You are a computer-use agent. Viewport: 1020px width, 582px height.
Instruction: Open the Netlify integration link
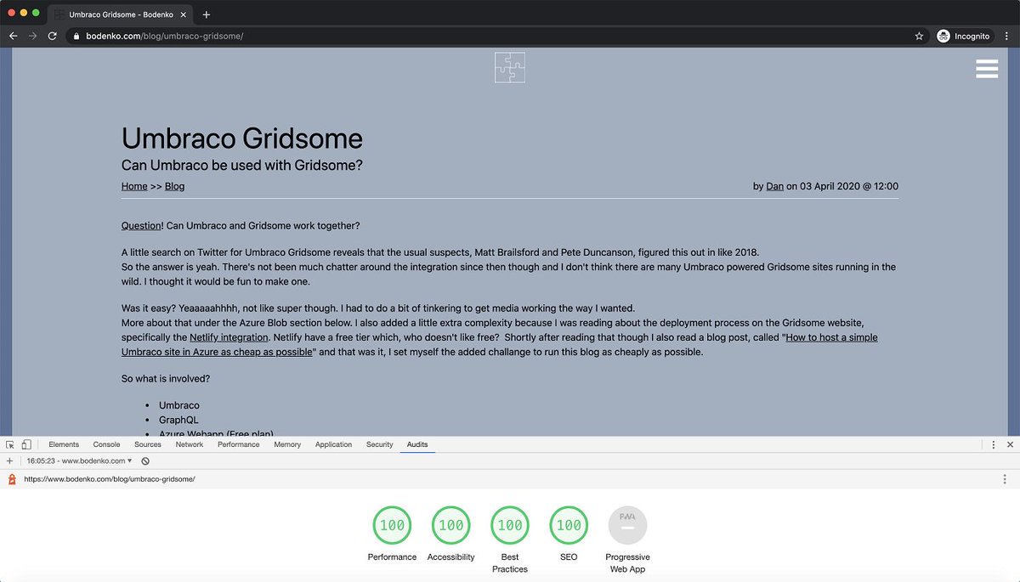tap(229, 337)
